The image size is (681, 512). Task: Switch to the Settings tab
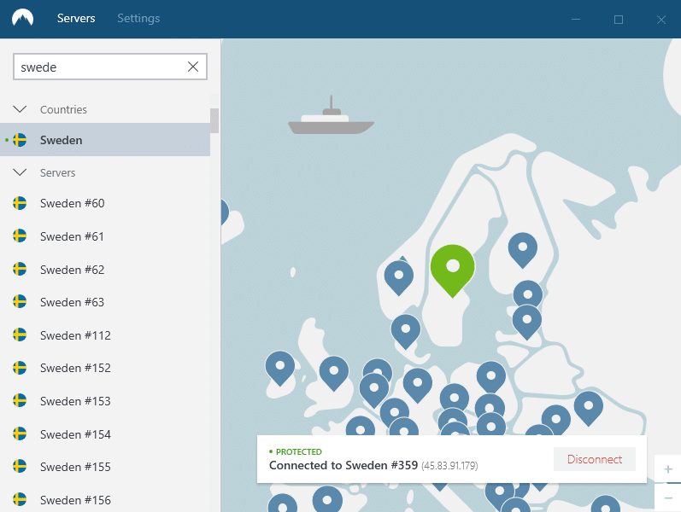(138, 18)
